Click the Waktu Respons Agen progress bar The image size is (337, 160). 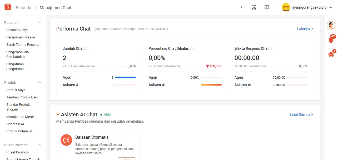(297, 78)
